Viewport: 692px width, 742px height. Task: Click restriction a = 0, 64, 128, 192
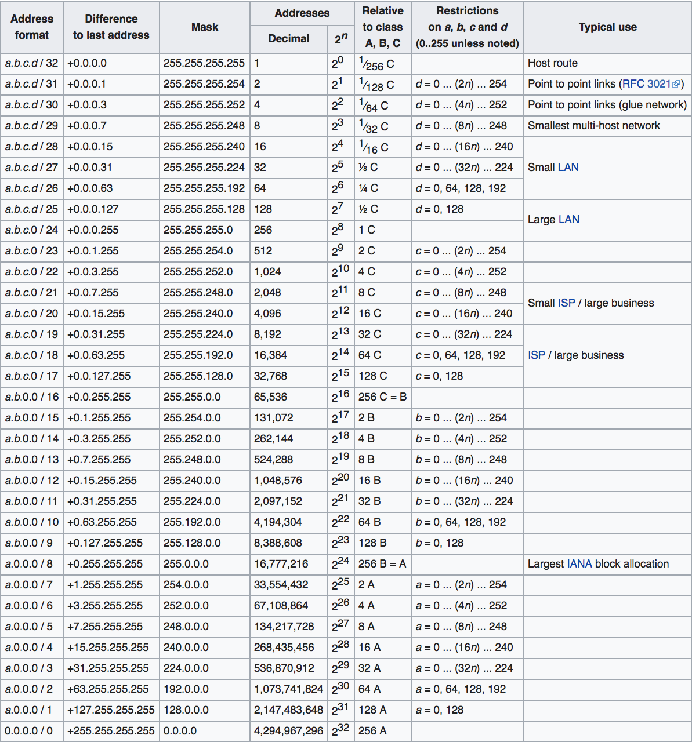click(468, 689)
